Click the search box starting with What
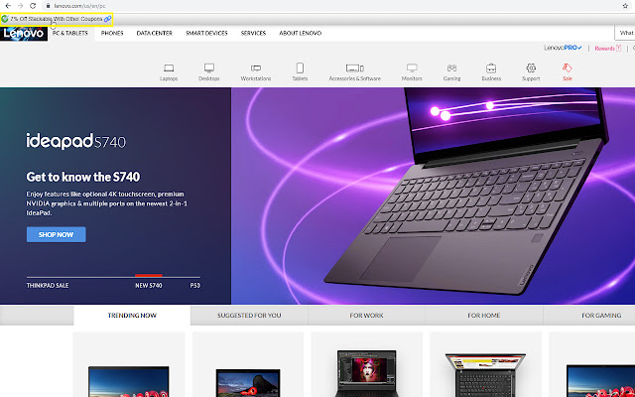 [x=625, y=33]
